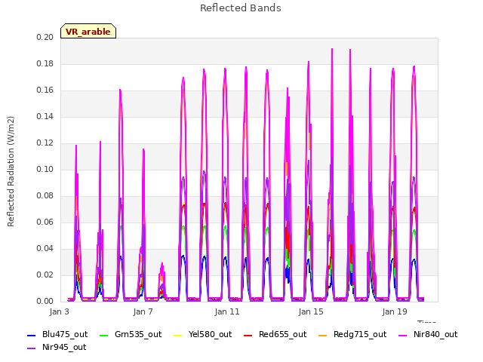Click the Jan 19 x-axis tick label
483x362 pixels.
[x=395, y=311]
